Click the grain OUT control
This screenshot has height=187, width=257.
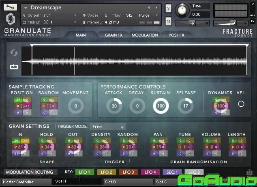(74, 147)
